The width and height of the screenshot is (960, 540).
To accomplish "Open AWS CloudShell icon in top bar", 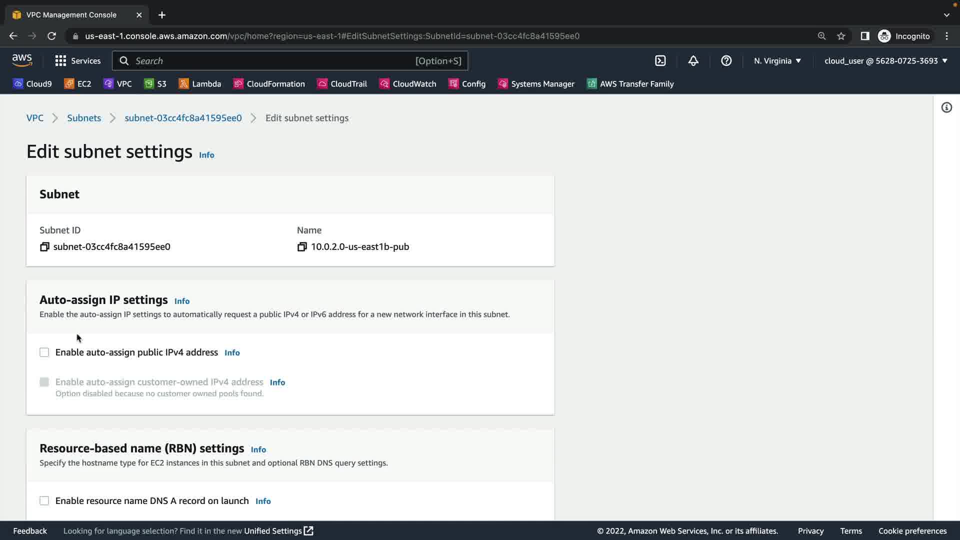I will pos(660,61).
